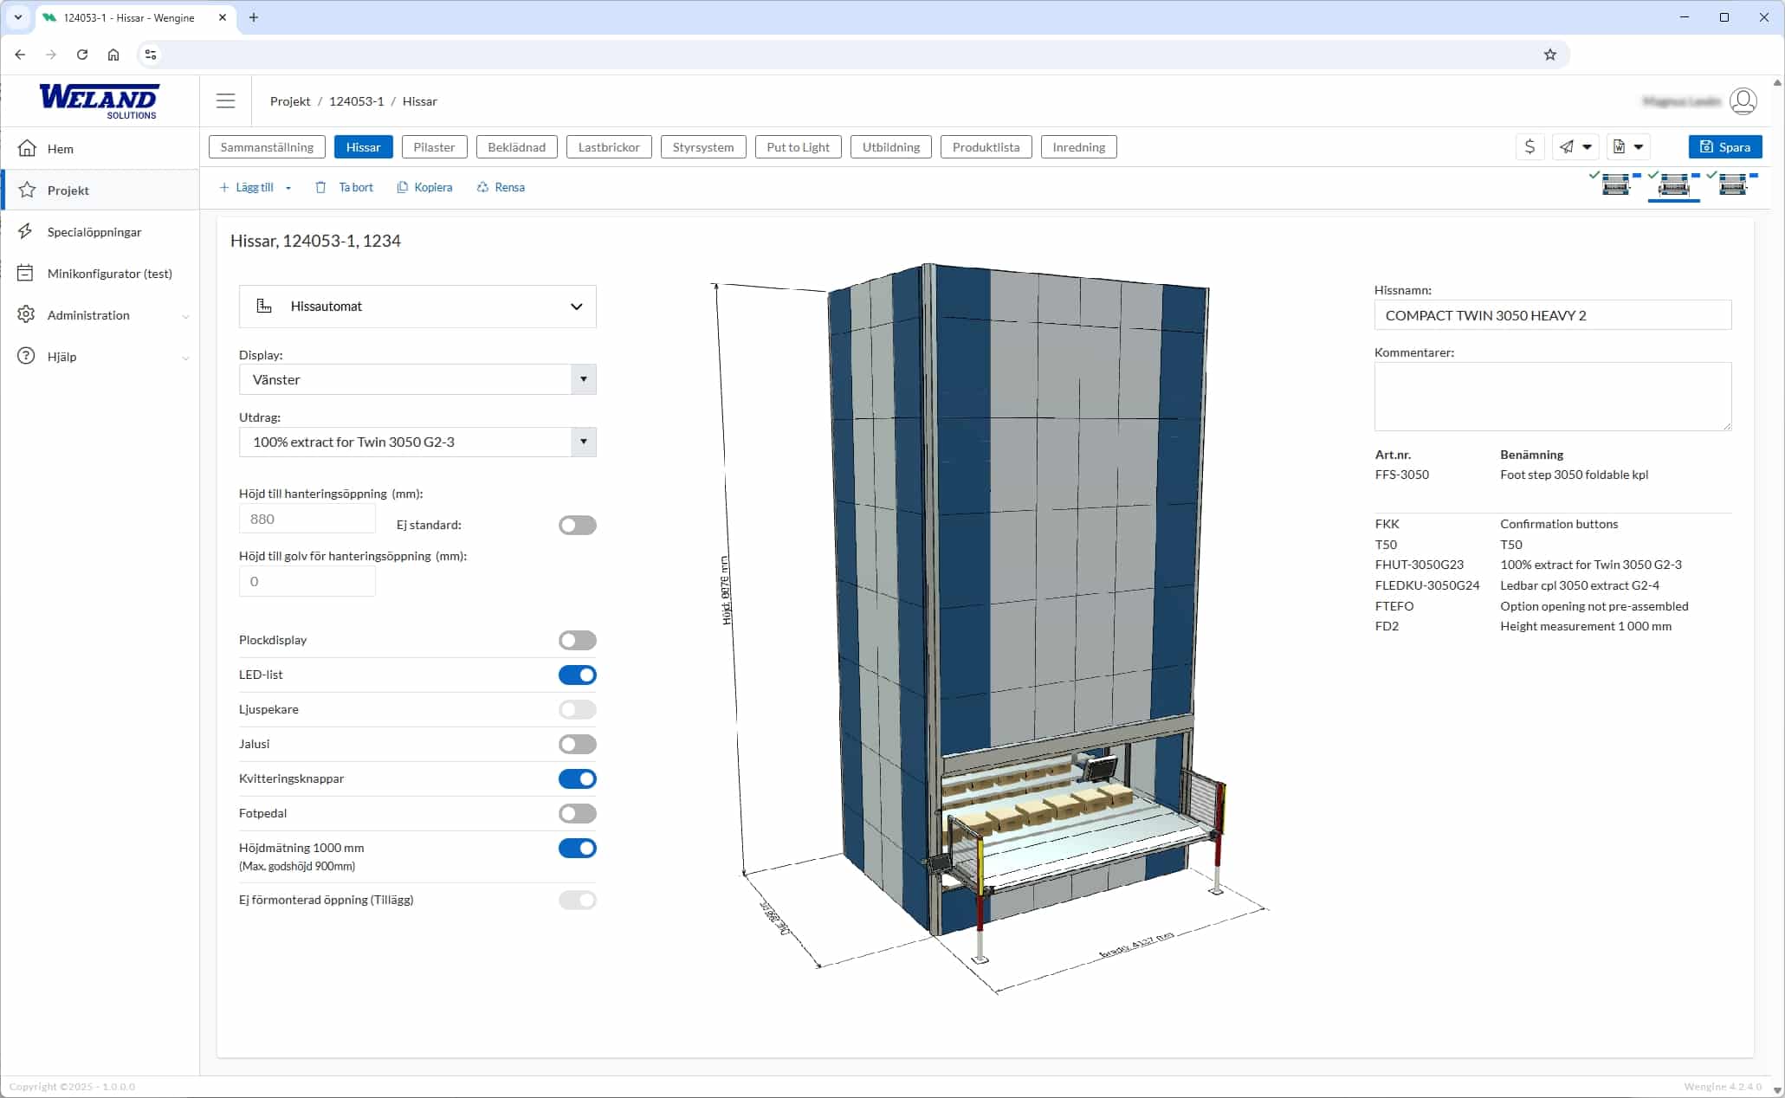The image size is (1785, 1098).
Task: Click the Hem home icon in sidebar
Action: (x=27, y=148)
